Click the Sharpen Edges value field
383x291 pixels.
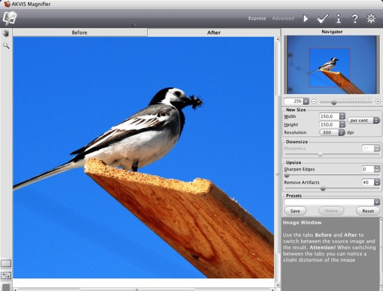(368, 169)
